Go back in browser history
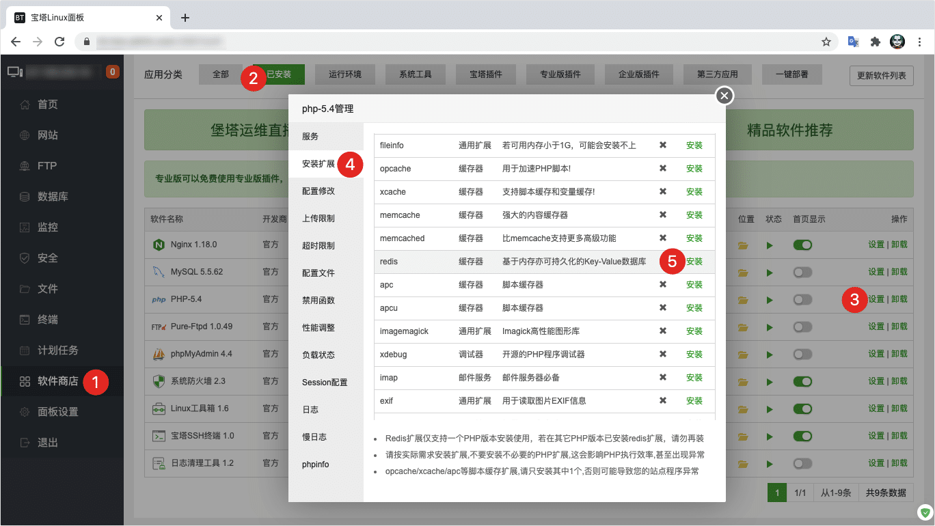 16,42
